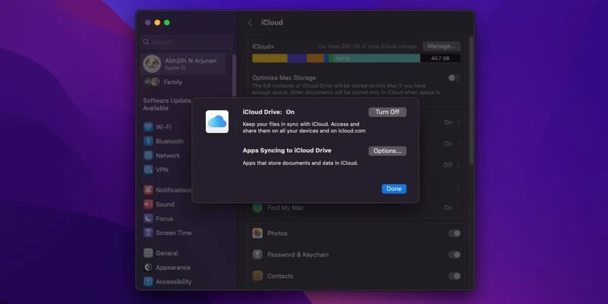608x304 pixels.
Task: Click the yellow storage bar segment
Action: [270, 58]
